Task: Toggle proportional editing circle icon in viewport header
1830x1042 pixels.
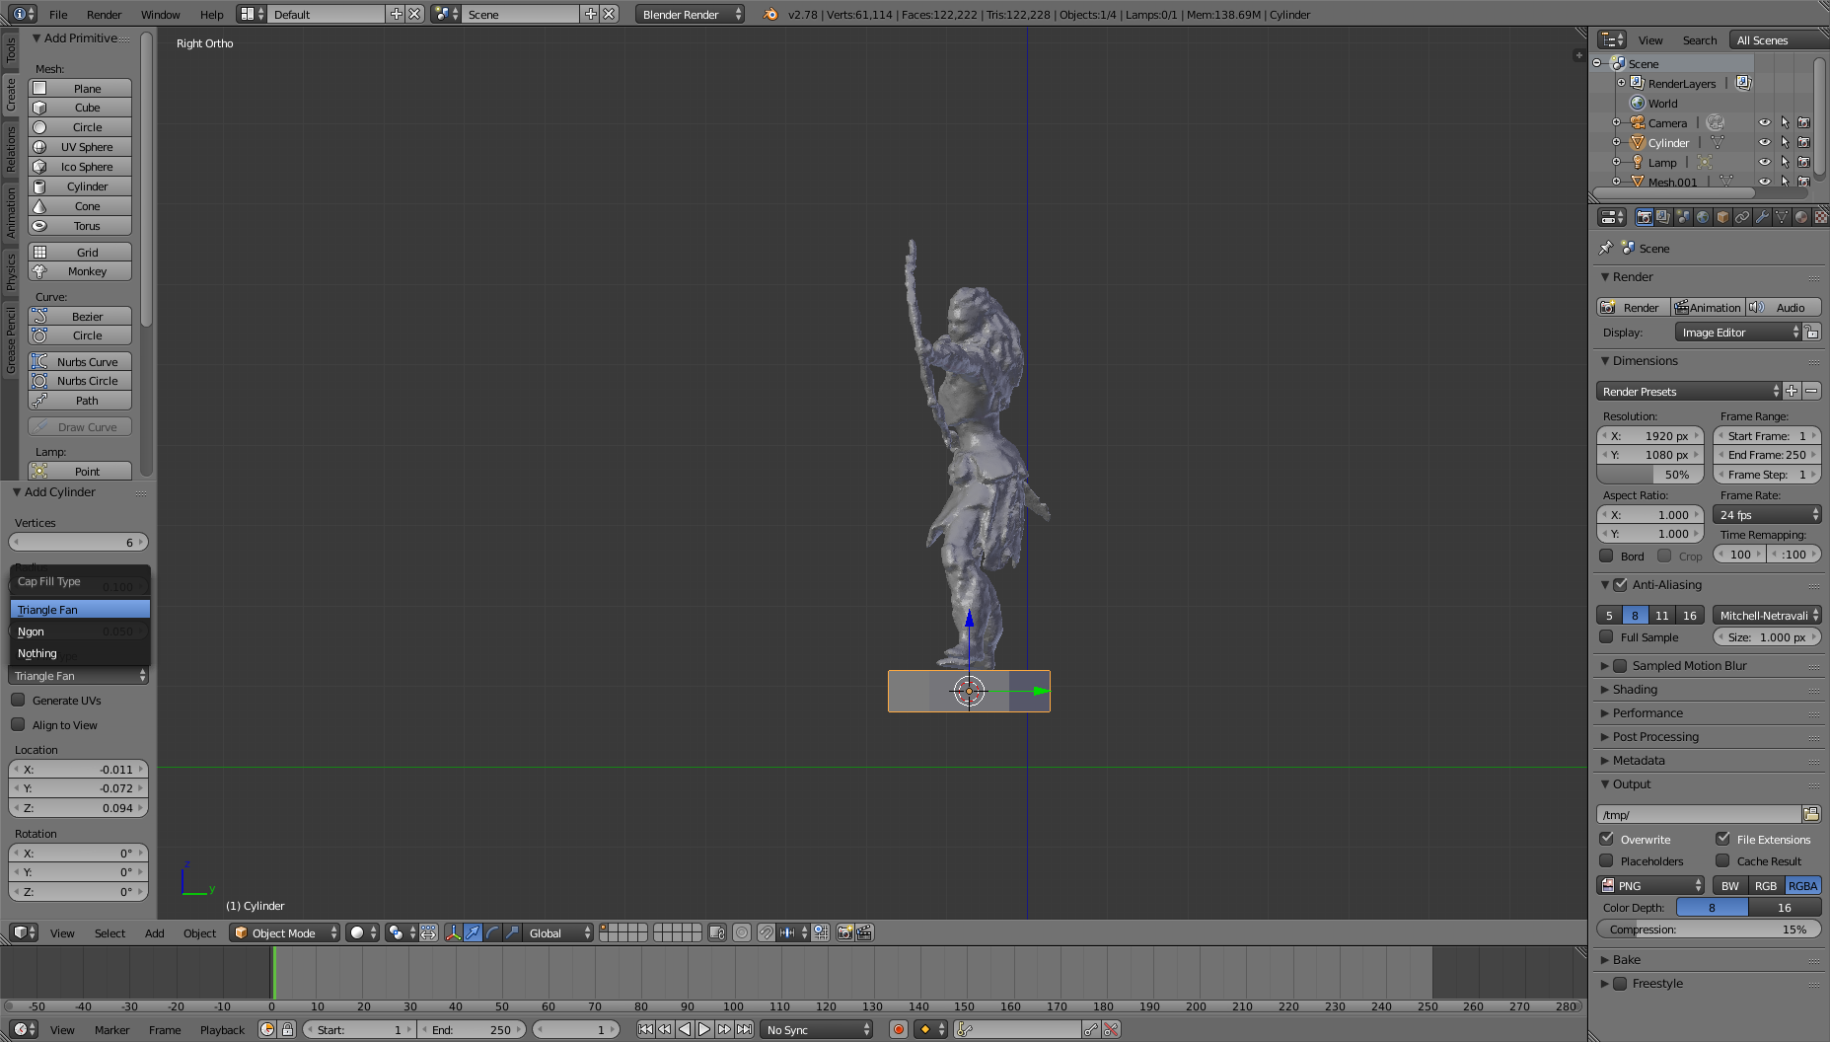Action: pyautogui.click(x=742, y=932)
